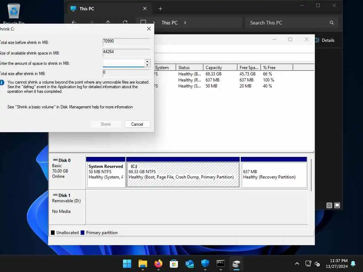The image size is (363, 272).
Task: Open clock and date 11:37 PM
Action: 337,263
